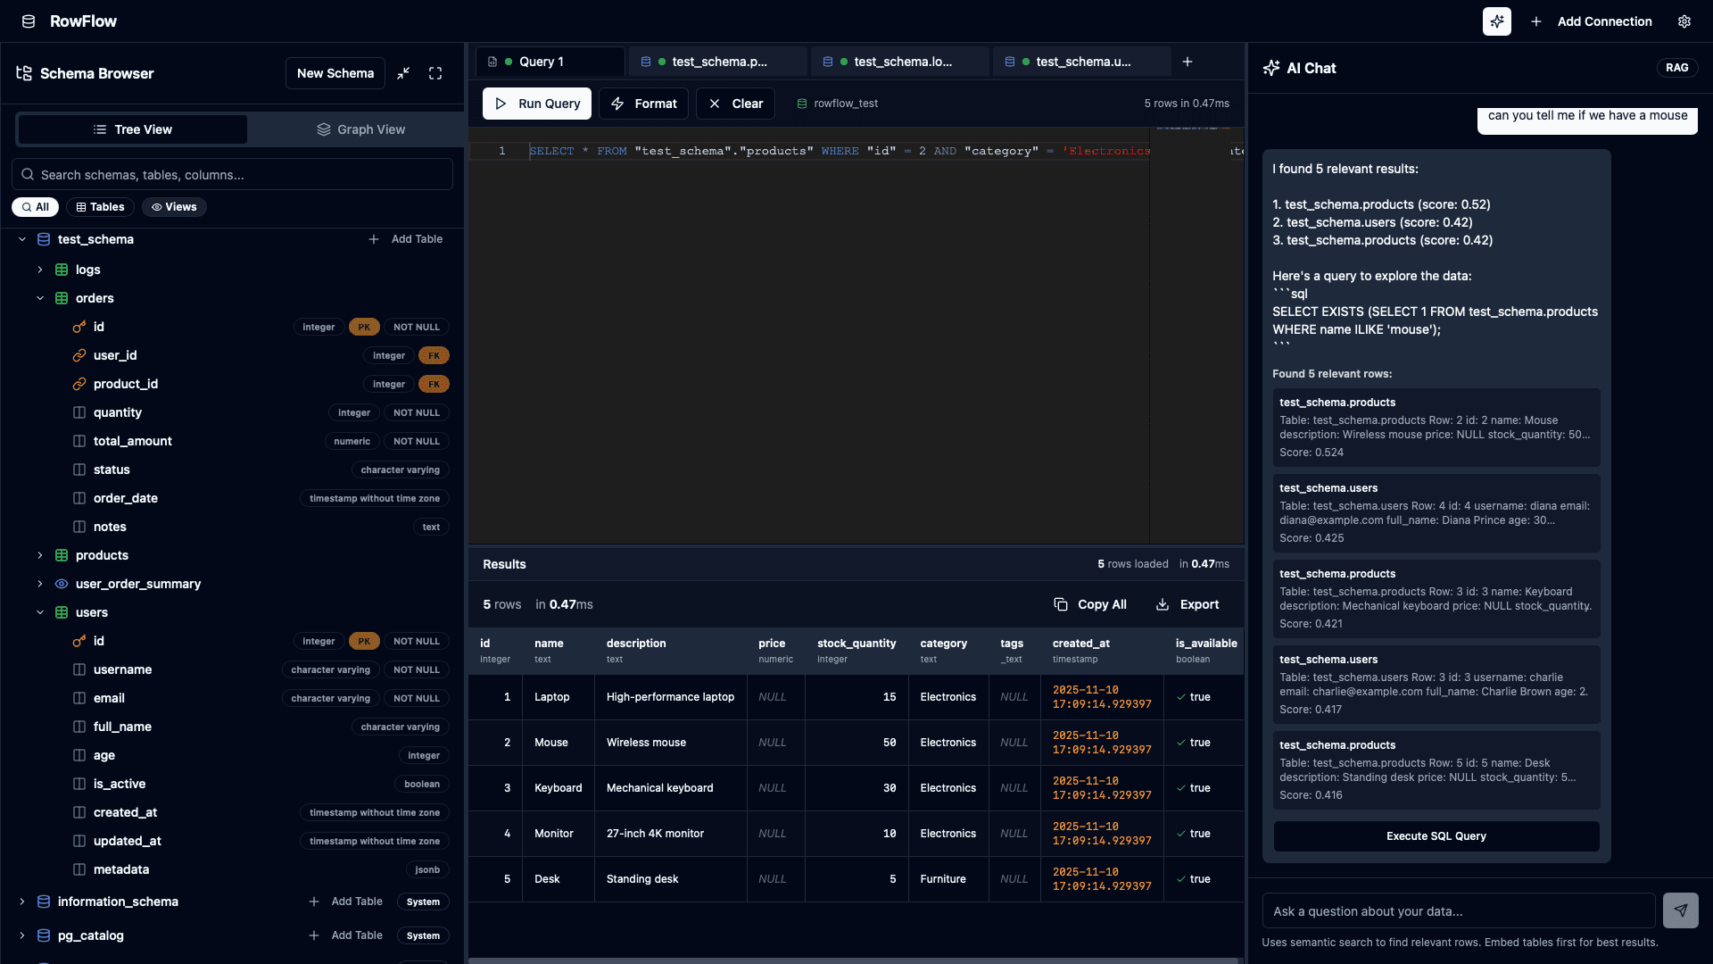Create a New Schema
This screenshot has width=1713, height=964.
[x=335, y=73]
